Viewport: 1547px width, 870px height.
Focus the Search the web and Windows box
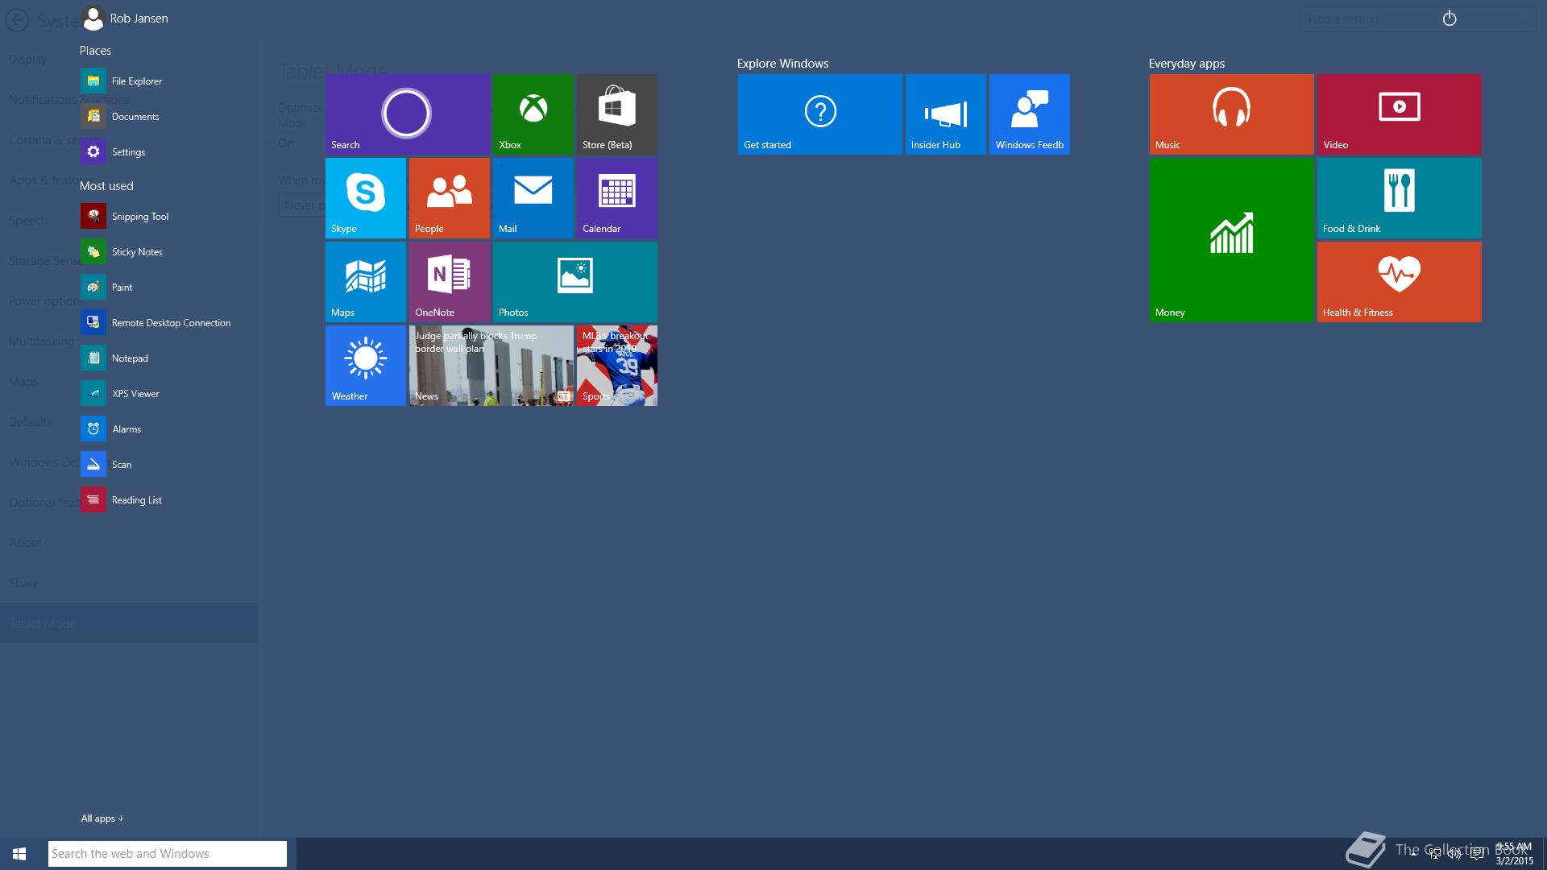[x=168, y=854]
